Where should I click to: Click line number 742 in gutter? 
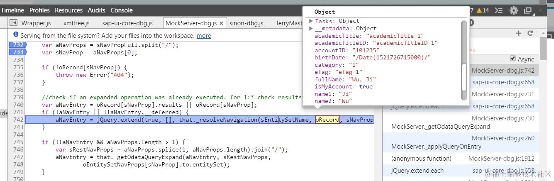(x=18, y=120)
